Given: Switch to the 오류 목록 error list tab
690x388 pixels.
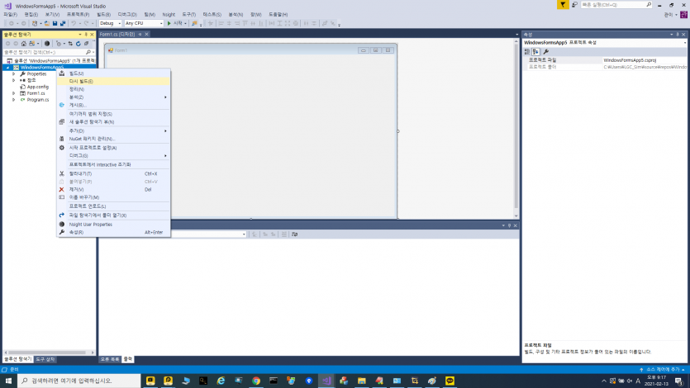Looking at the screenshot, I should pos(109,359).
